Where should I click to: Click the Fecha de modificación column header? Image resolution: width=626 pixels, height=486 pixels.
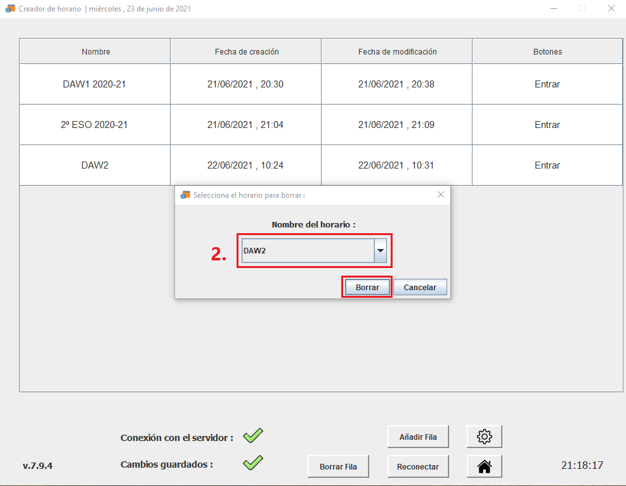397,52
